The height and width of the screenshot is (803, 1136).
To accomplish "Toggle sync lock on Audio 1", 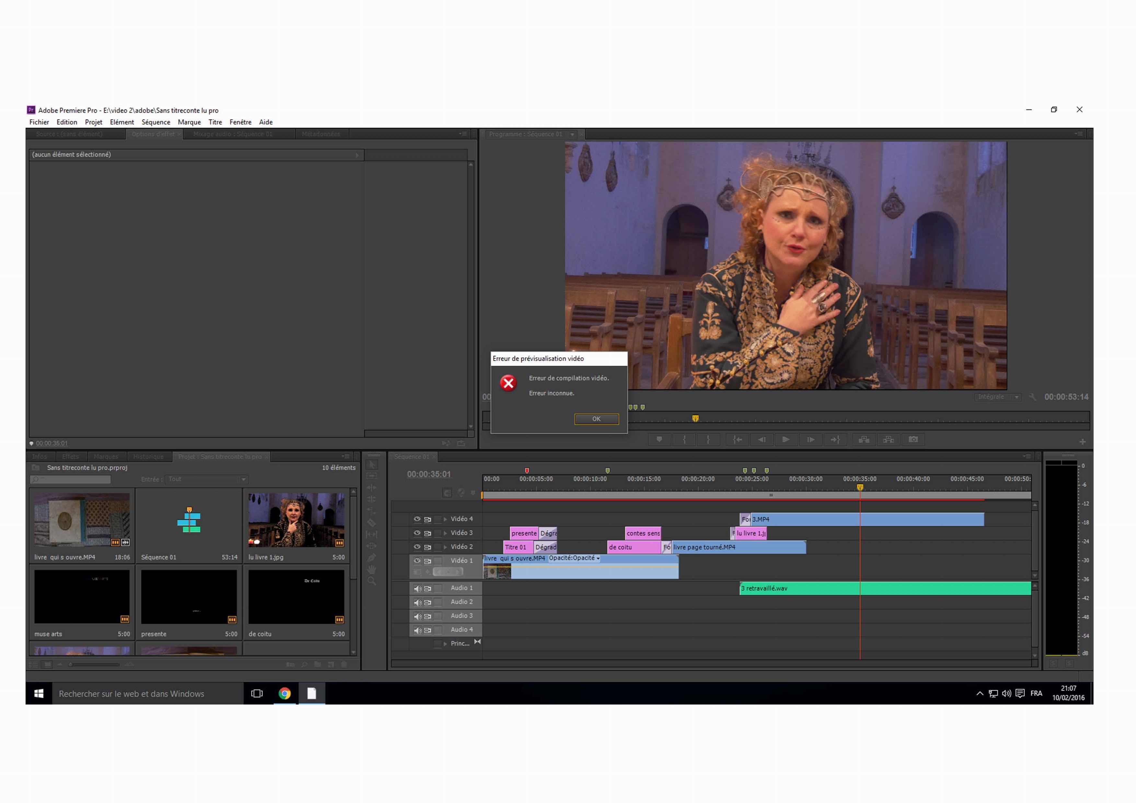I will [x=428, y=588].
